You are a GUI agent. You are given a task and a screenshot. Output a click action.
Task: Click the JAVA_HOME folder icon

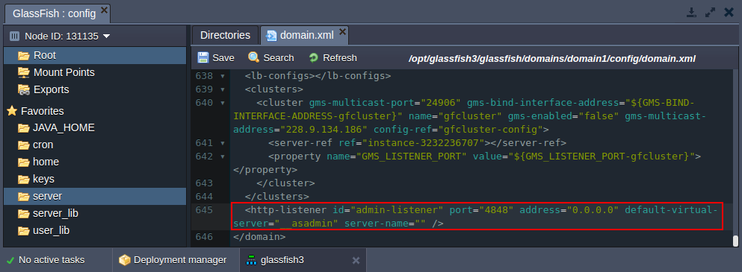(x=24, y=128)
